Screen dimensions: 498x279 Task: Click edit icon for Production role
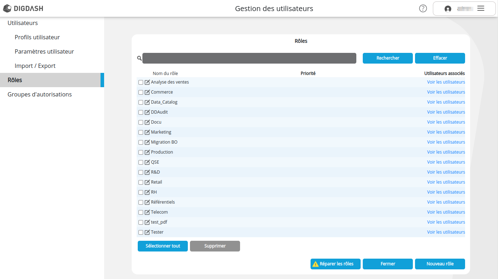[147, 152]
